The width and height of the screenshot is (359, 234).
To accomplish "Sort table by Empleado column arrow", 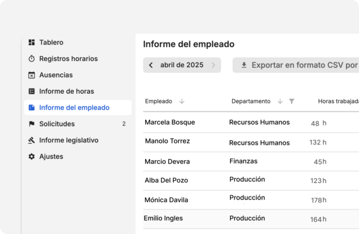I will coord(182,101).
